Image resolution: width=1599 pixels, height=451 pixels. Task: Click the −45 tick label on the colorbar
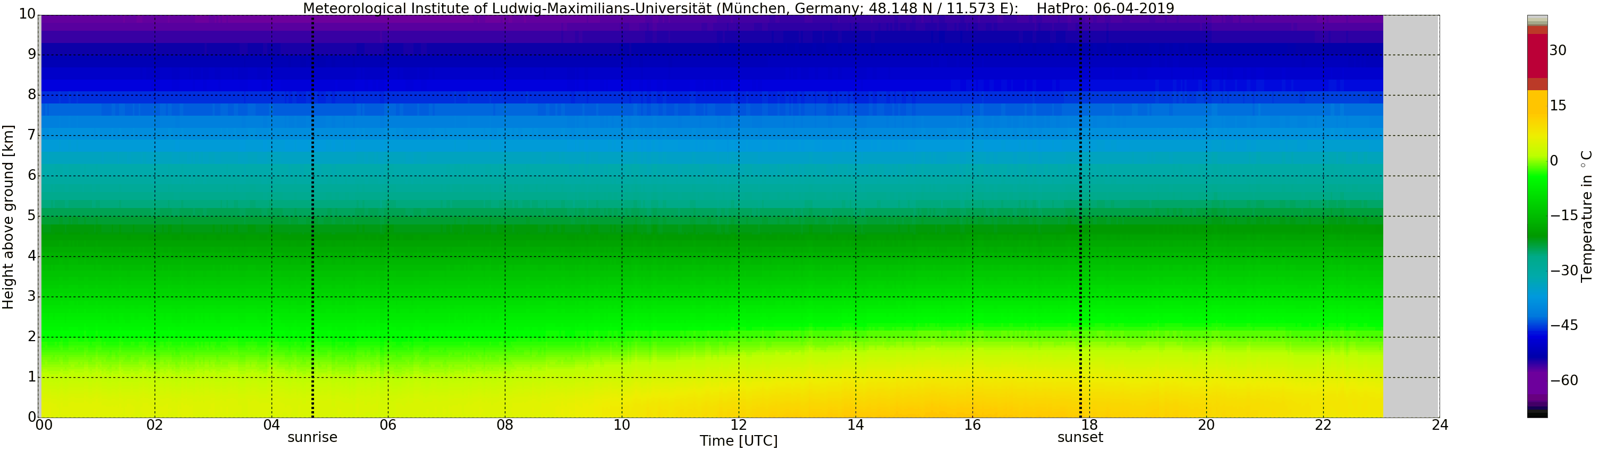click(x=1564, y=325)
